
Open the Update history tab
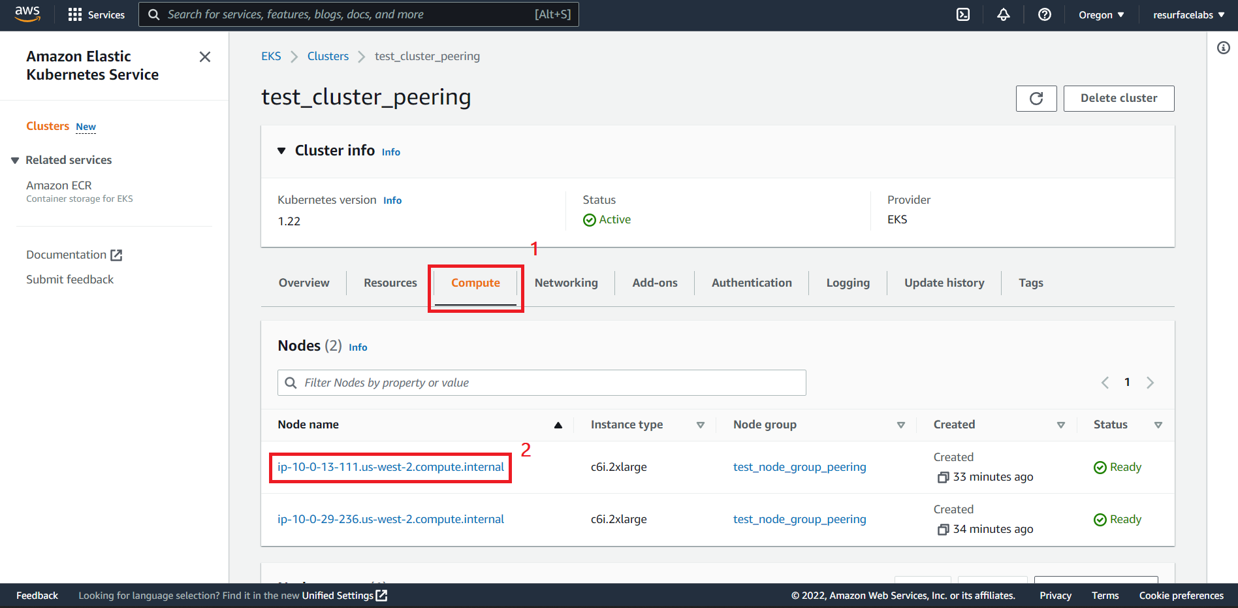pyautogui.click(x=944, y=283)
